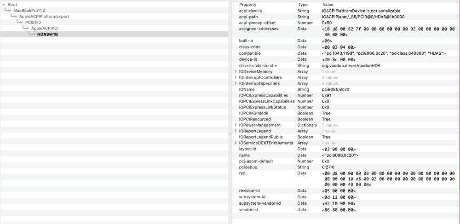460x224 pixels.
Task: Click the layout-id property name
Action: [247, 149]
